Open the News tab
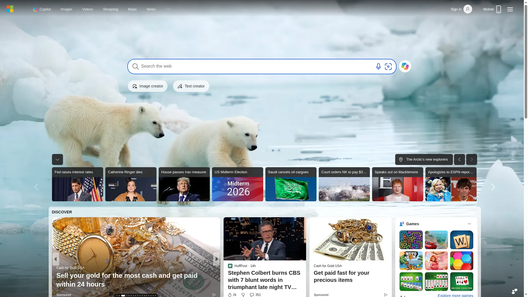Screen dimensions: 528x297 [151, 9]
